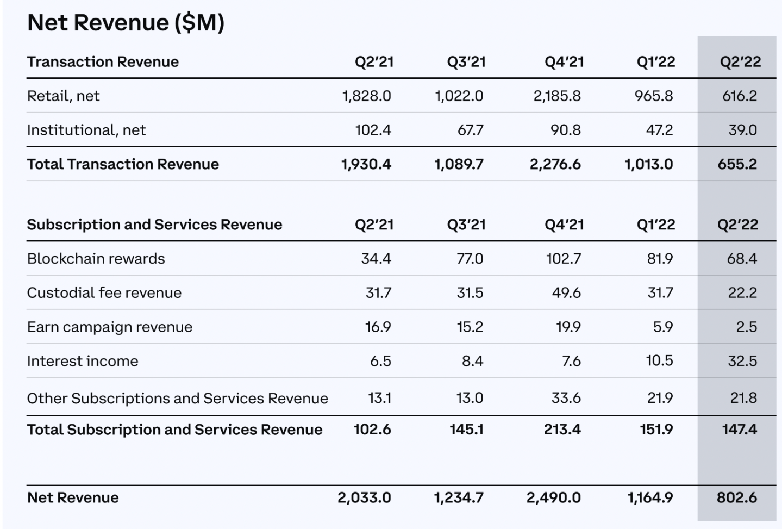
Task: Select the Total Transaction Revenue label
Action: tap(123, 164)
